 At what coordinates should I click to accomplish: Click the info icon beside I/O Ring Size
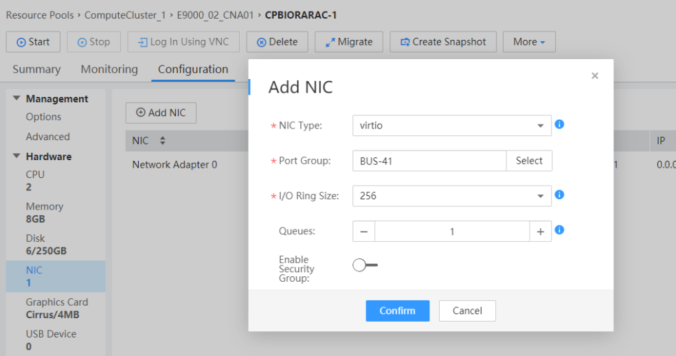pos(559,194)
